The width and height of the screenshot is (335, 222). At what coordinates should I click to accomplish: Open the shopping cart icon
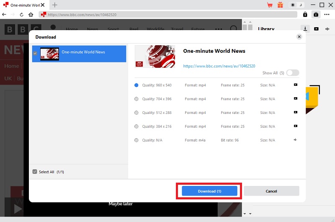[270, 5]
